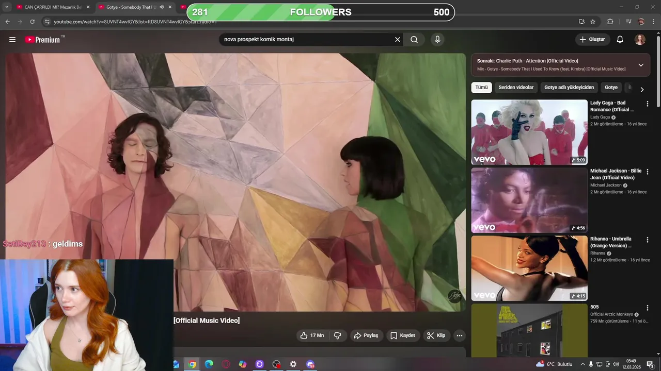The width and height of the screenshot is (661, 371).
Task: Open options menu for Bad Romance video
Action: point(647,104)
